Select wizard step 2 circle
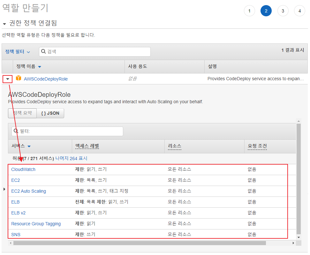Viewport: 310px width, 255px height. [266, 11]
